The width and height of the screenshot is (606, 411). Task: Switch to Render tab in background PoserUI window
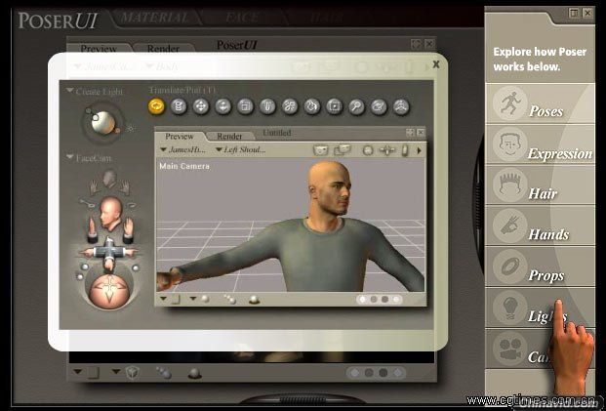tap(163, 49)
